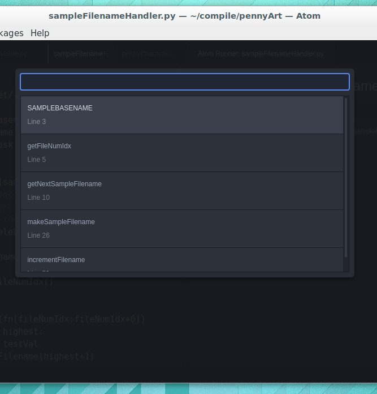
Task: Click the symbol list scrollbar
Action: point(346,183)
